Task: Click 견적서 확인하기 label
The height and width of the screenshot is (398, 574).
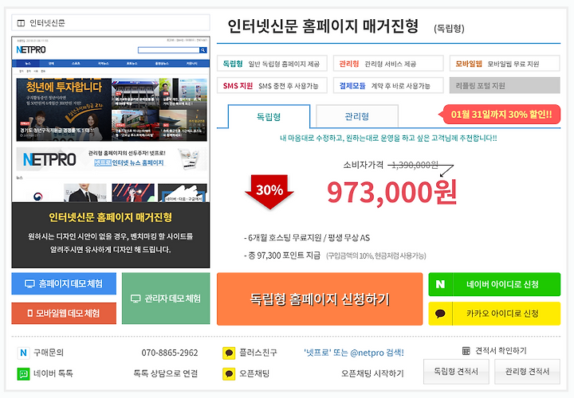Action: click(501, 351)
